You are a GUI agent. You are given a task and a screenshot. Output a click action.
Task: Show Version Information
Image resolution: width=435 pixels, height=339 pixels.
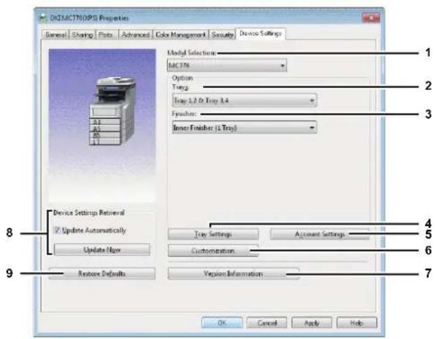pyautogui.click(x=233, y=273)
